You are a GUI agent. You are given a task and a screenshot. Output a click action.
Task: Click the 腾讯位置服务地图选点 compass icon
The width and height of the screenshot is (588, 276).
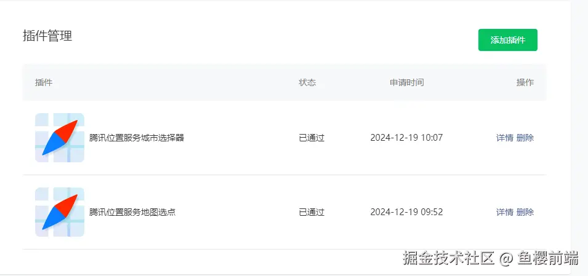pyautogui.click(x=60, y=212)
